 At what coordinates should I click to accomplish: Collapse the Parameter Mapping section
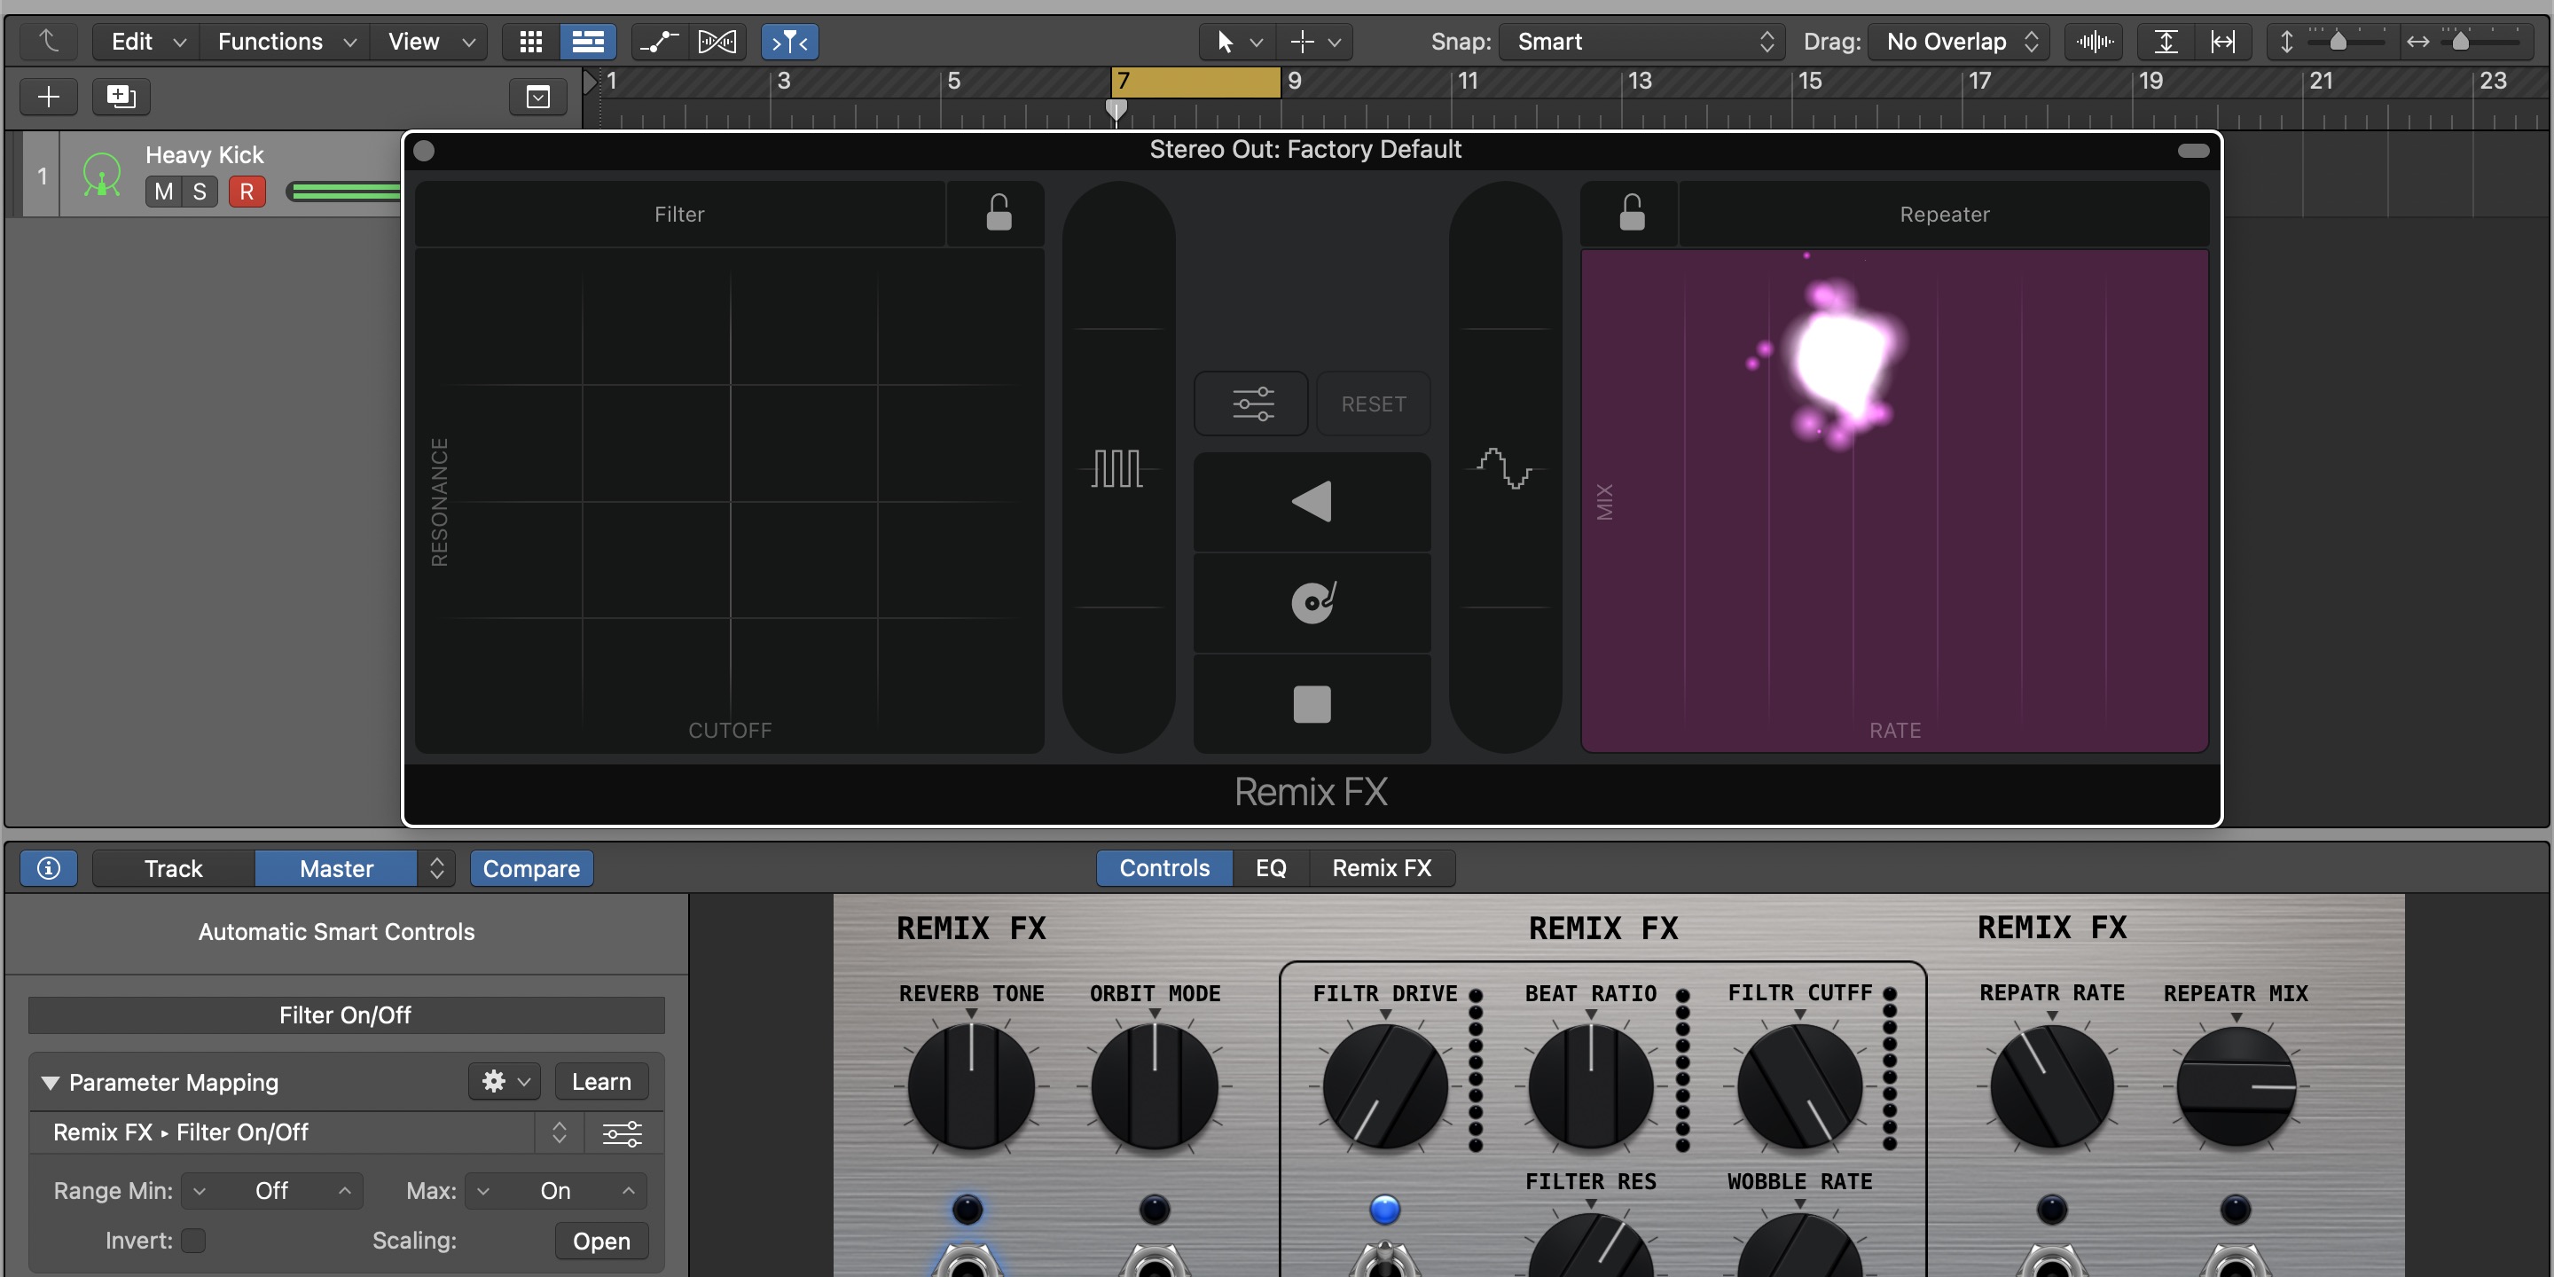51,1083
